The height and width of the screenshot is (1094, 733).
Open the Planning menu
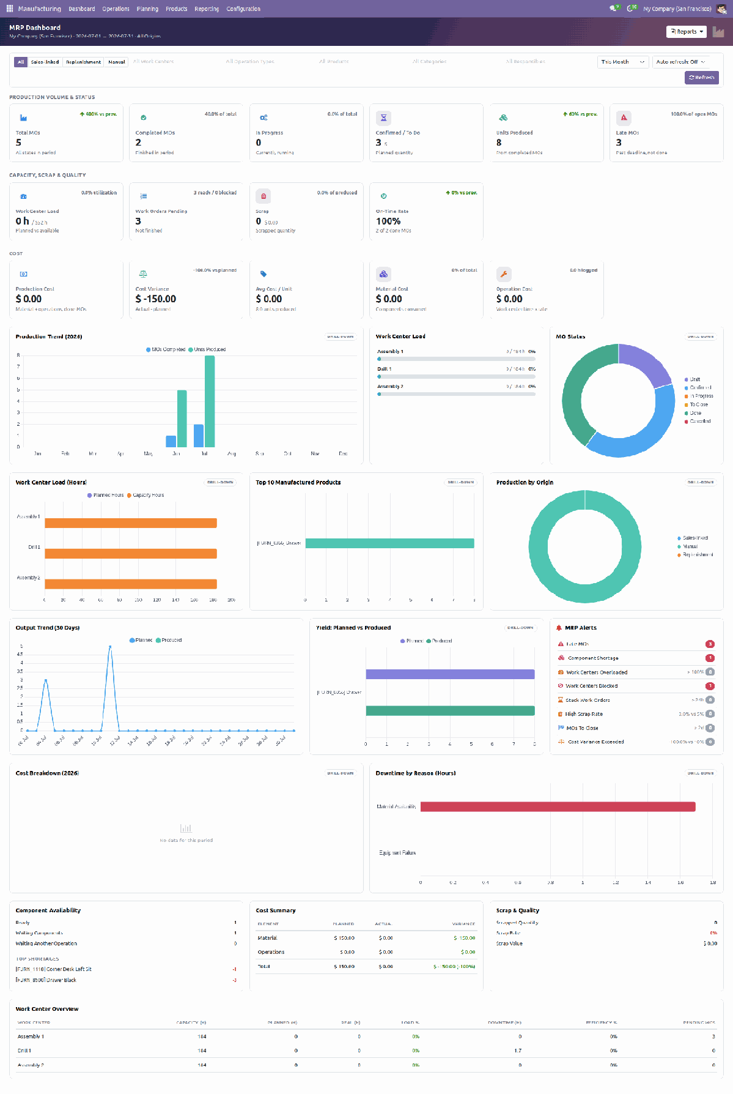(147, 9)
